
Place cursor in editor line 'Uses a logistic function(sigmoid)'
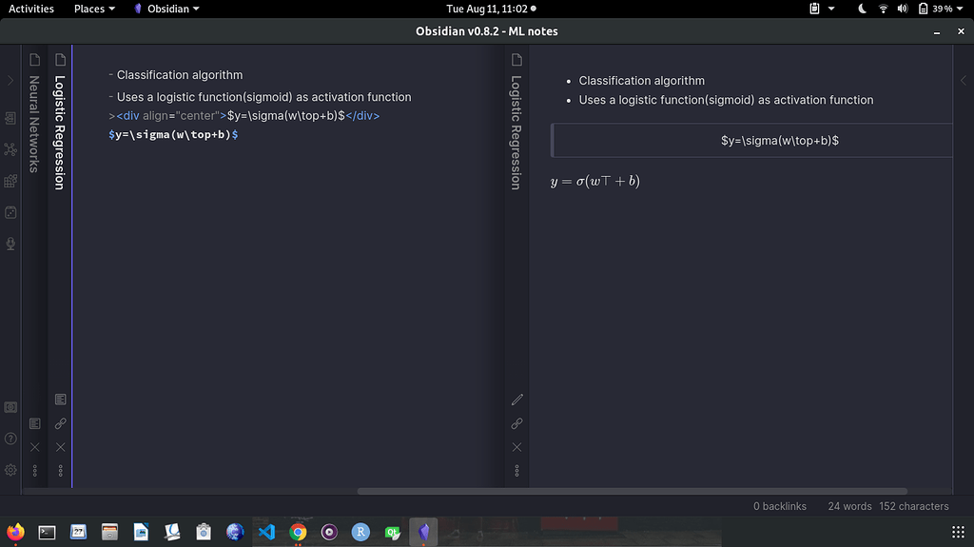(x=264, y=97)
